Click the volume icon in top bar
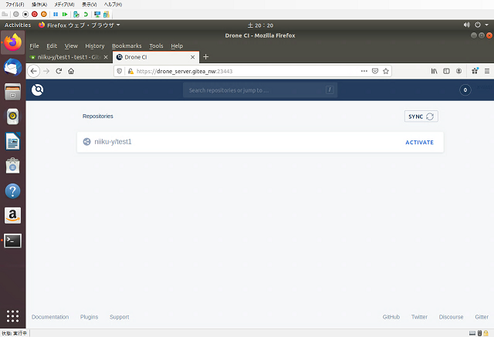494x337 pixels. coord(466,25)
